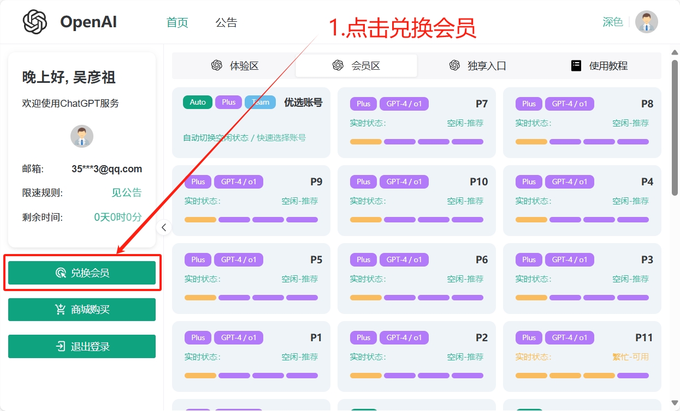Click 繁忙-可用 status on P11 card
This screenshot has height=411, width=680.
click(631, 357)
